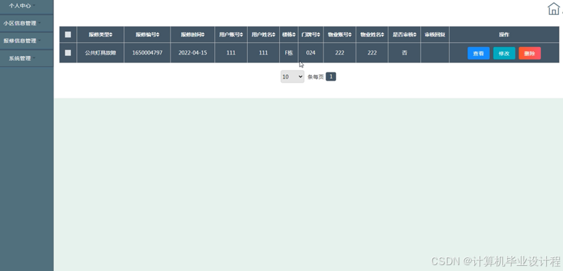
Task: Sort by 物业姓名 column
Action: tap(372, 35)
